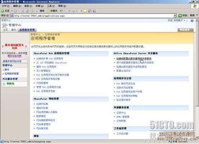Click the 创建或配置此服务器场的共享服务 link
199x144 pixels.
(134, 59)
